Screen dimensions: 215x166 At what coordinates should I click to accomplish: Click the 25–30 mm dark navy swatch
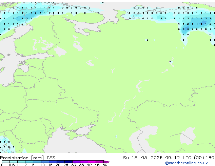(x=69, y=162)
